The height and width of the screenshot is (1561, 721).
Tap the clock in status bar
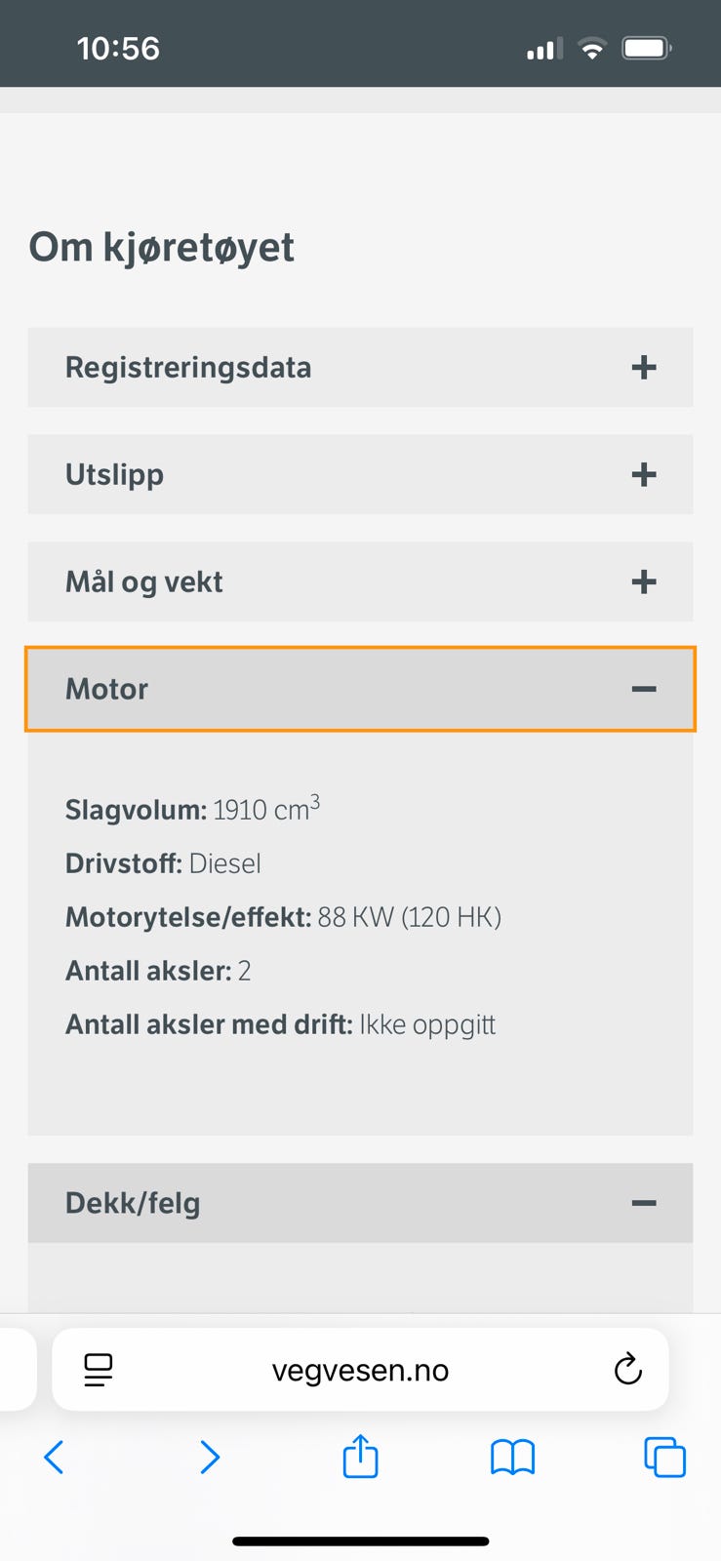point(118,48)
